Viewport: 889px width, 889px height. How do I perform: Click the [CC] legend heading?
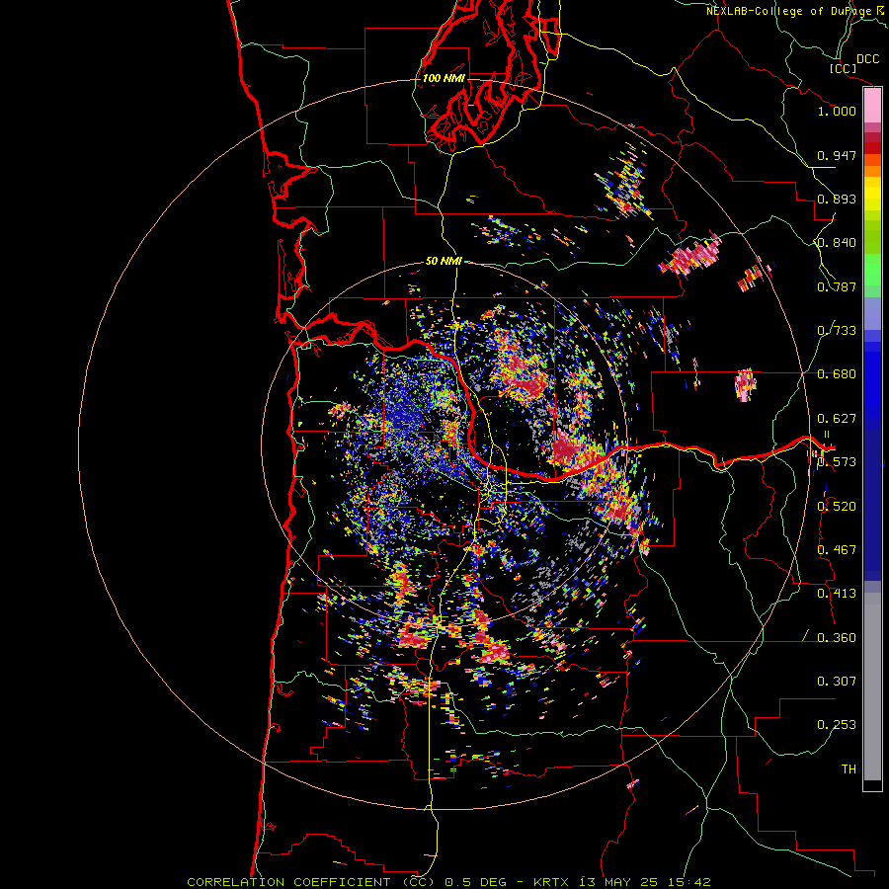click(843, 68)
